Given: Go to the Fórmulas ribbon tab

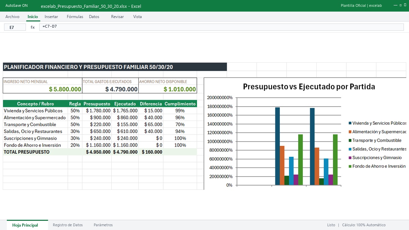Looking at the screenshot, I should click(75, 17).
